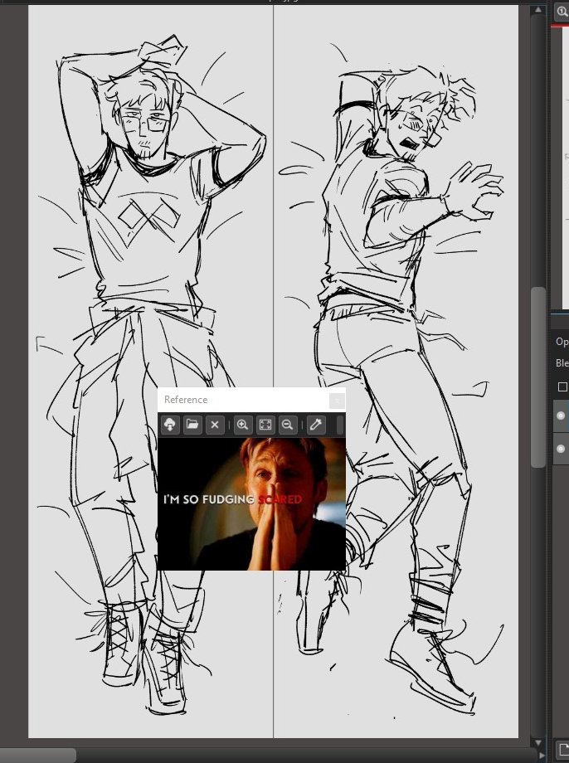Tick the checkbox under the Blending label
Image resolution: width=569 pixels, height=763 pixels.
[562, 386]
